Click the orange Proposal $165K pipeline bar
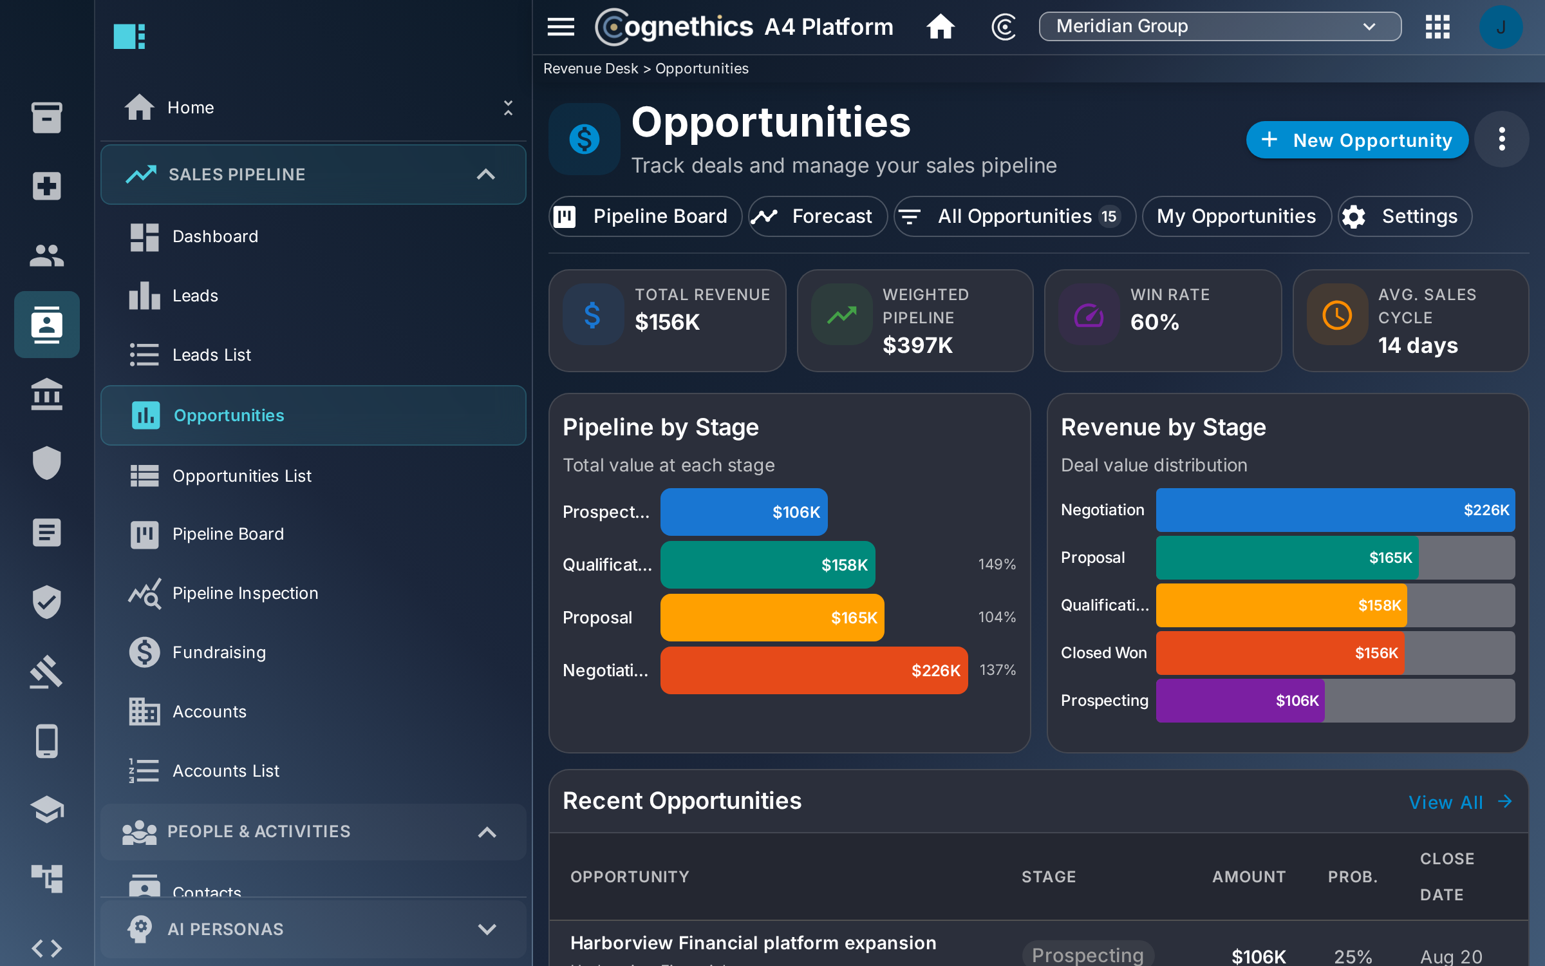Image resolution: width=1545 pixels, height=966 pixels. 772,618
